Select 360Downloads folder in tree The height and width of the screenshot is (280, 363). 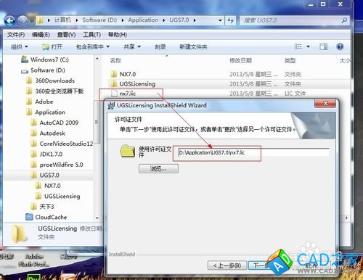coord(50,81)
